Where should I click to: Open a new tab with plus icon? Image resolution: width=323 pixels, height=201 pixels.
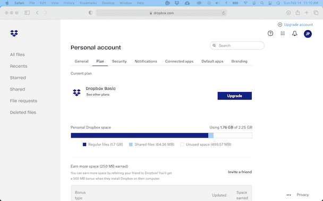307,13
